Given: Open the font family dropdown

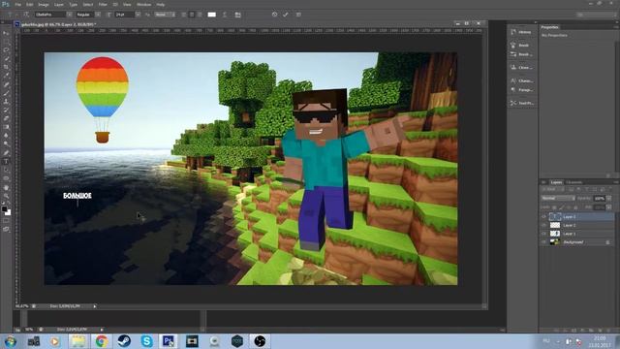Looking at the screenshot, I should tap(69, 15).
